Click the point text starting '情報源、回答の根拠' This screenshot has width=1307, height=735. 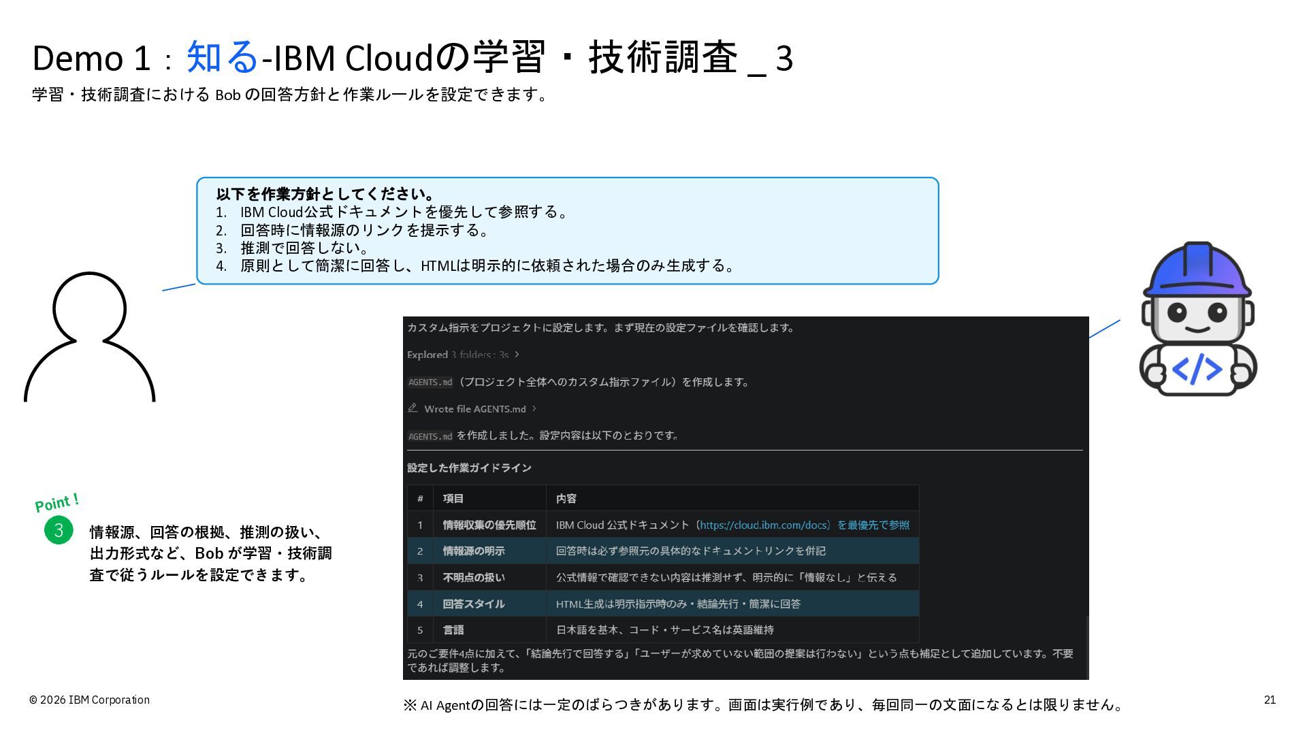point(211,553)
